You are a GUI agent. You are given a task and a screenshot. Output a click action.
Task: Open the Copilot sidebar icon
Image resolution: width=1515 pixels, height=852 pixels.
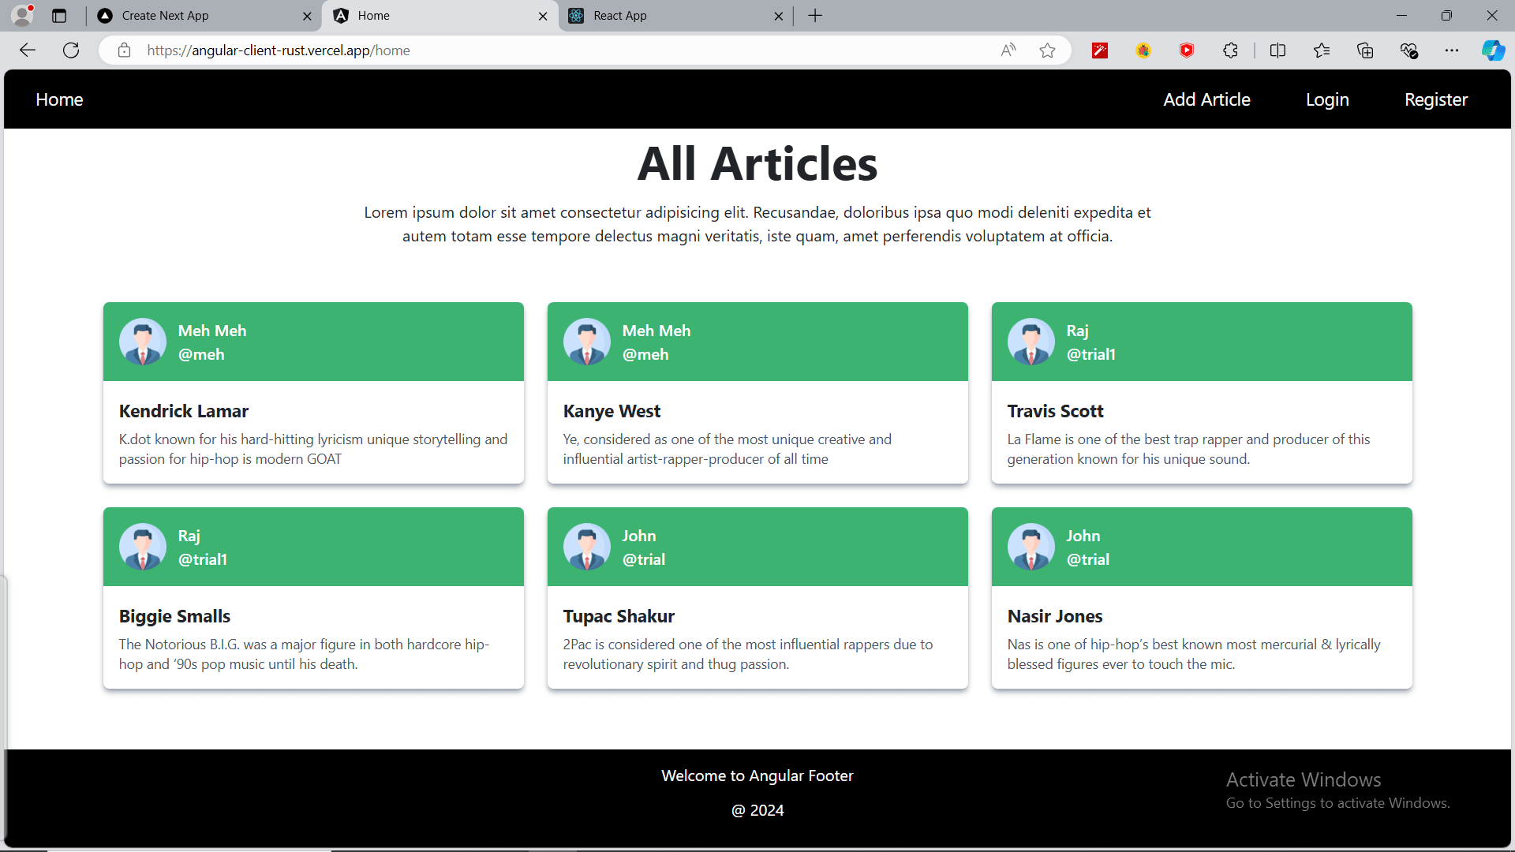click(x=1493, y=50)
